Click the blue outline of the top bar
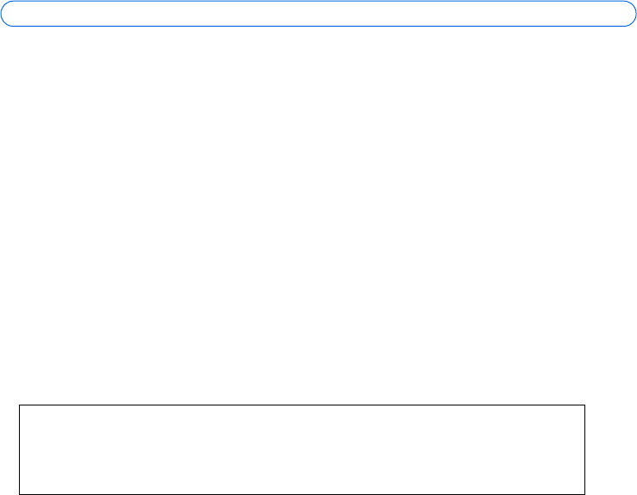This screenshot has height=495, width=637. click(318, 3)
